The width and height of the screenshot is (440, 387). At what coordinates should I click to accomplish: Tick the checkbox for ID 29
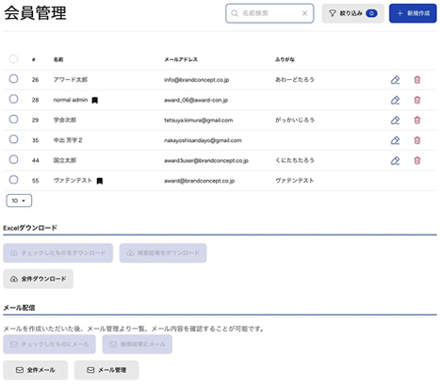click(13, 120)
